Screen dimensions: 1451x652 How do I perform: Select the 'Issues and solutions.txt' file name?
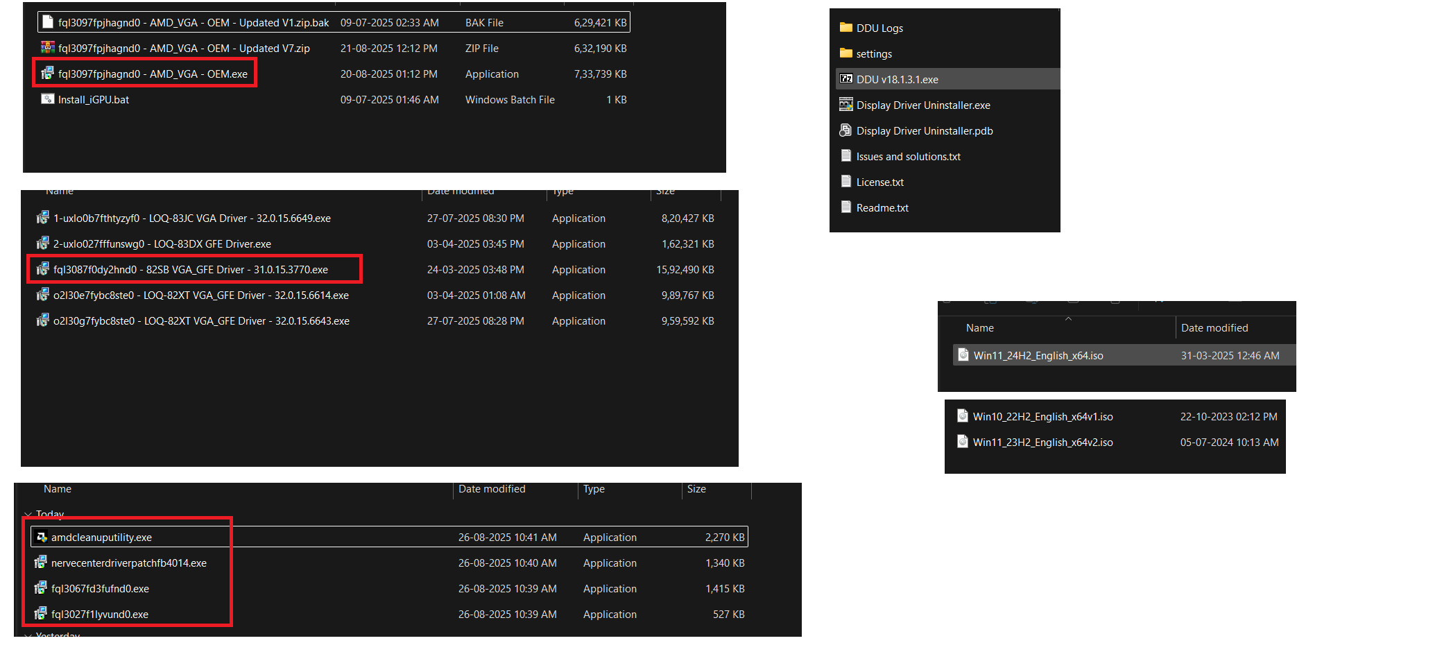coord(908,157)
